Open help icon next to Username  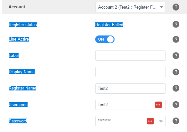[176, 105]
